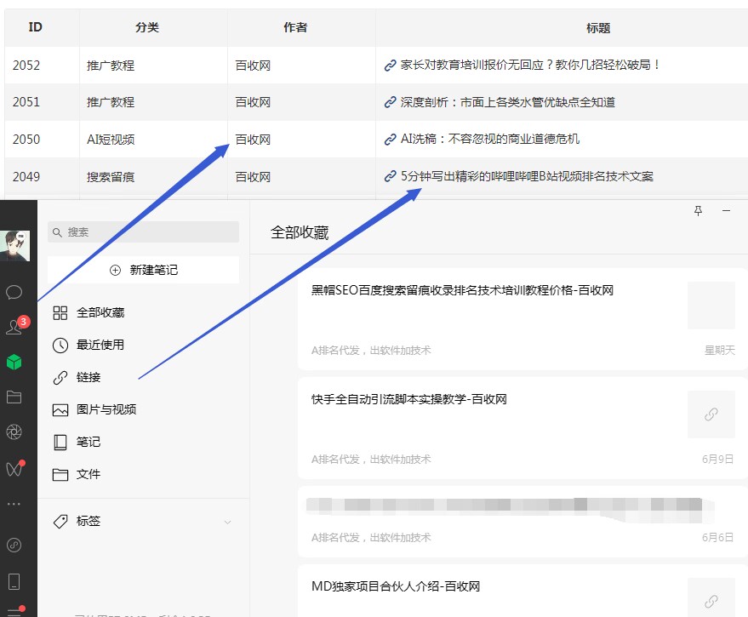Screen dimensions: 748x617
Task: Open the mini programs icon
Action: [14, 545]
